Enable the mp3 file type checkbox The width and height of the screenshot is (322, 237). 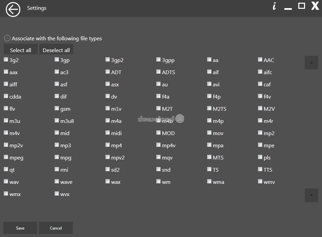[57, 145]
